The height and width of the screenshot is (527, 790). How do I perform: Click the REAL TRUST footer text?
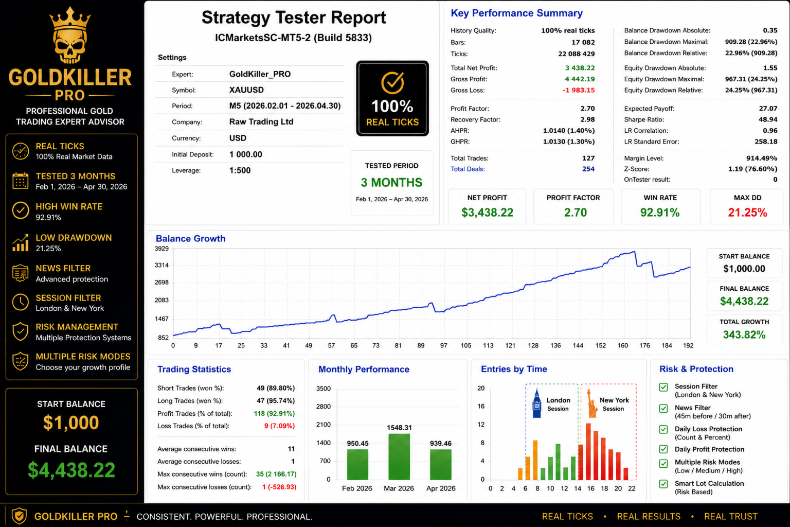731,517
